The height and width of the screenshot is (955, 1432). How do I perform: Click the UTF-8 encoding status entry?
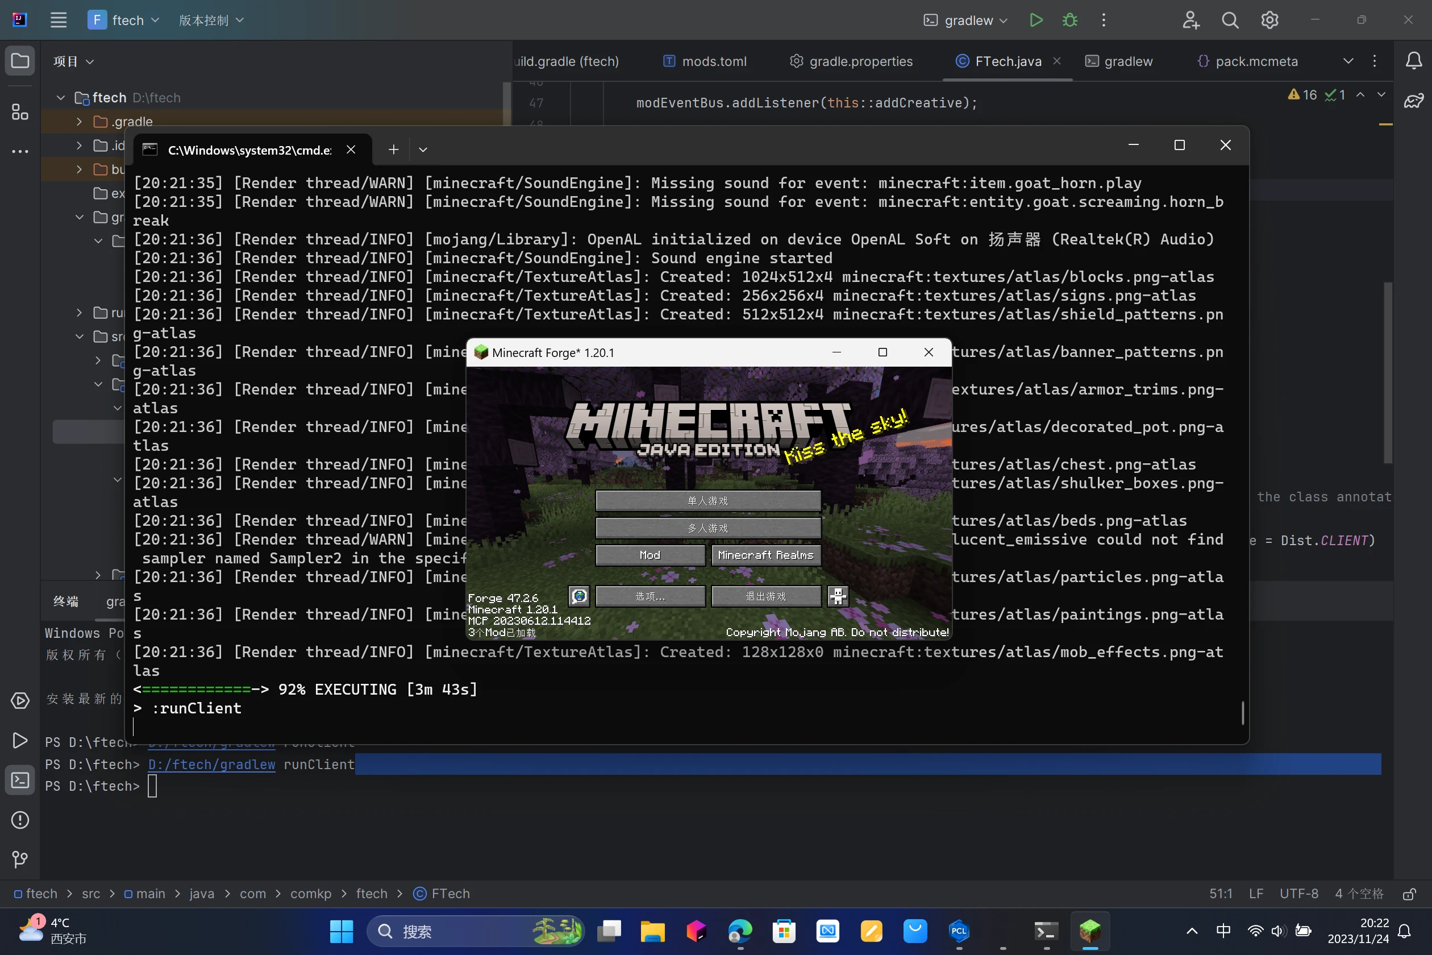coord(1298,894)
